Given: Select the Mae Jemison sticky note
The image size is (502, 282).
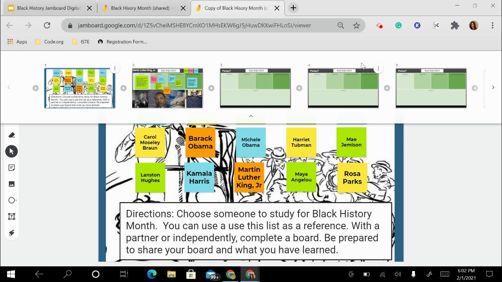Looking at the screenshot, I should [x=351, y=142].
